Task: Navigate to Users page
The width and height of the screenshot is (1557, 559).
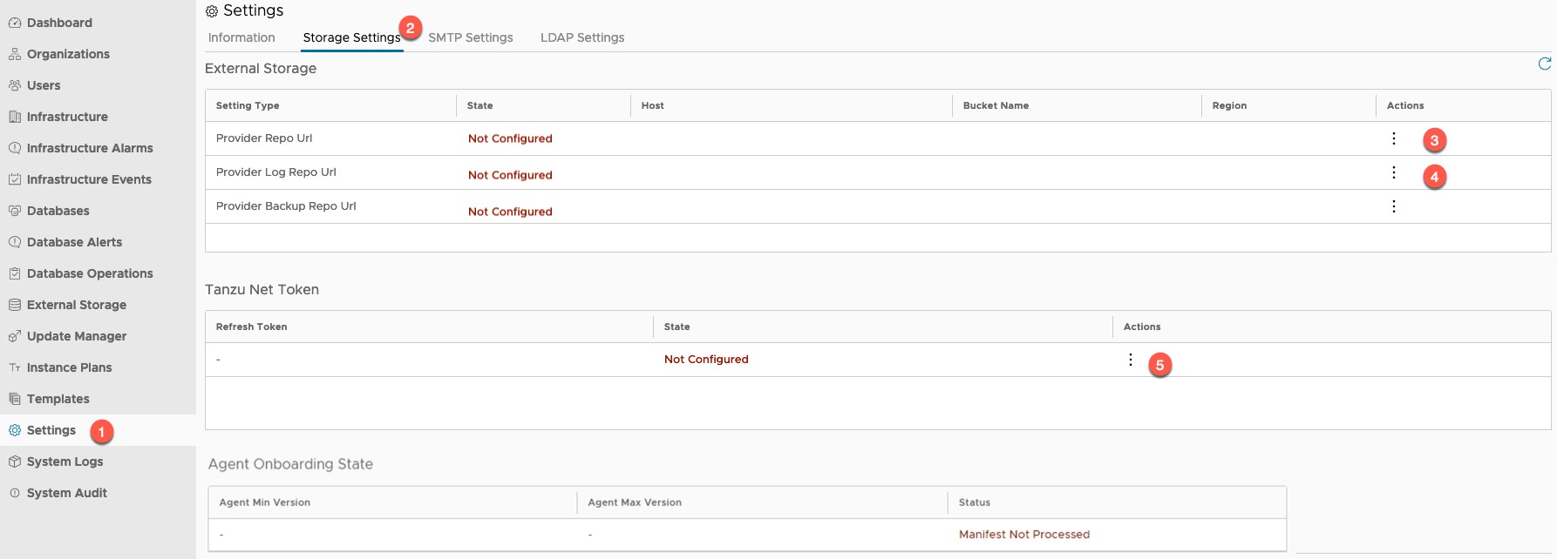Action: click(x=44, y=85)
